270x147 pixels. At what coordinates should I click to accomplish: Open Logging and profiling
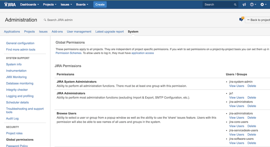(x=20, y=96)
